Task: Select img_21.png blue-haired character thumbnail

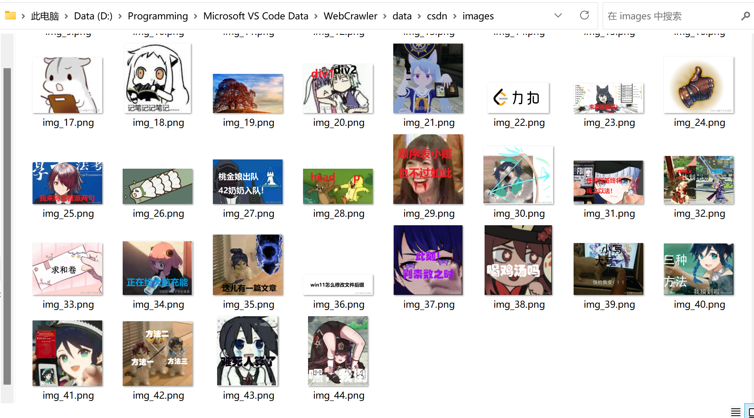Action: [428, 78]
